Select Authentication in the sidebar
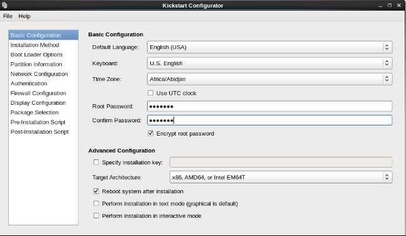This screenshot has height=236, width=406. [43, 83]
